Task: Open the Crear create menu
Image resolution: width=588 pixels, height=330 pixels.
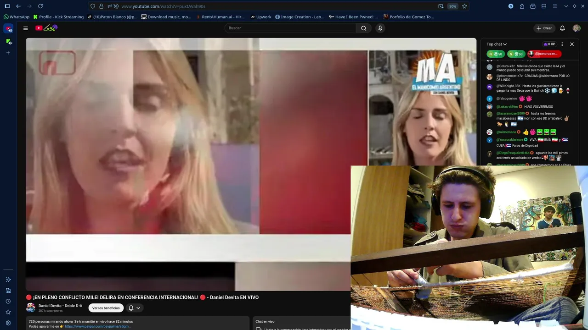Action: (544, 28)
